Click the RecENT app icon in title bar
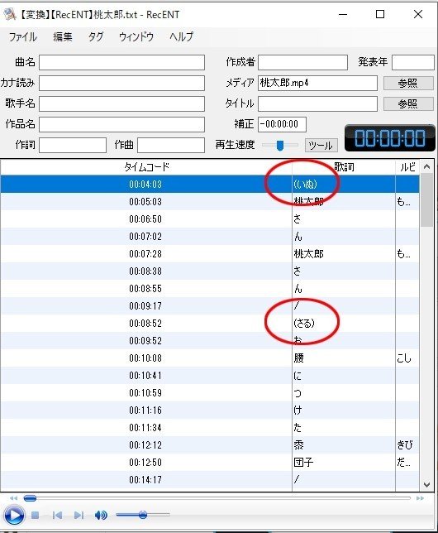The width and height of the screenshot is (438, 533). [10, 14]
